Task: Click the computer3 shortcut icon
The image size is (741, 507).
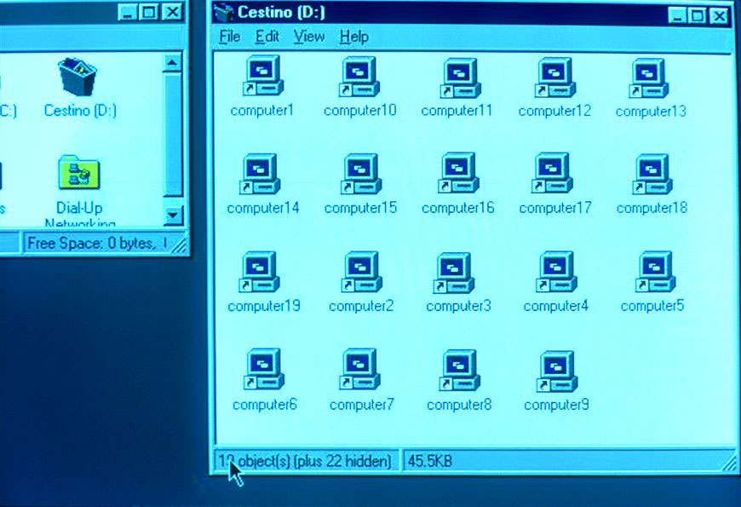Action: (x=454, y=273)
